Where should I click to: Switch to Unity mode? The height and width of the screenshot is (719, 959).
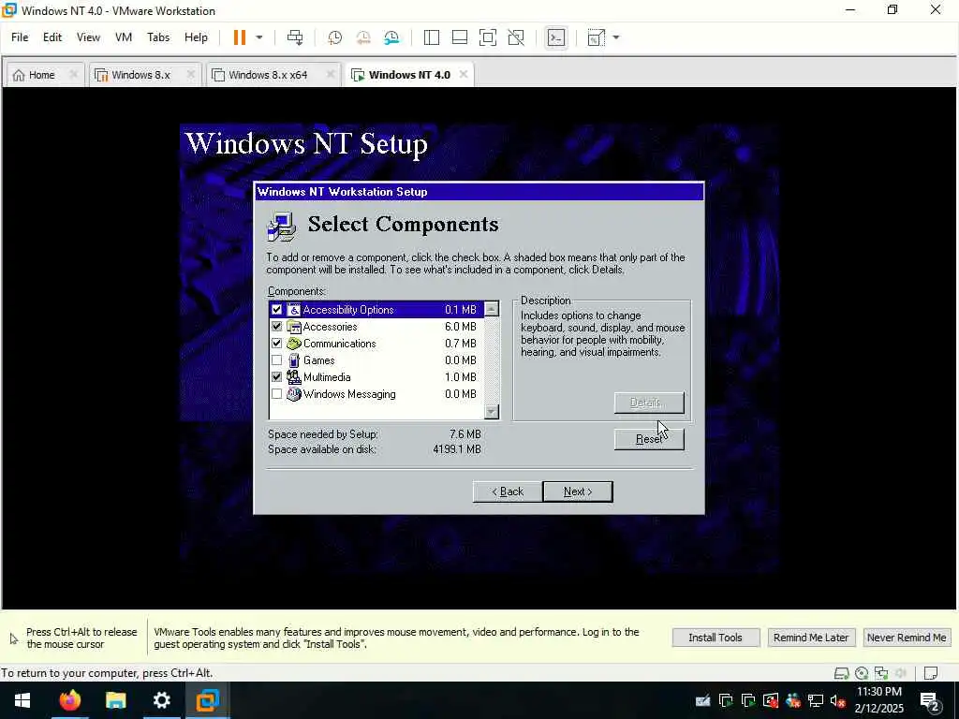(x=516, y=37)
